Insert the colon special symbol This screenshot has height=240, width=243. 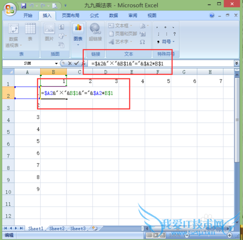(x=166, y=34)
